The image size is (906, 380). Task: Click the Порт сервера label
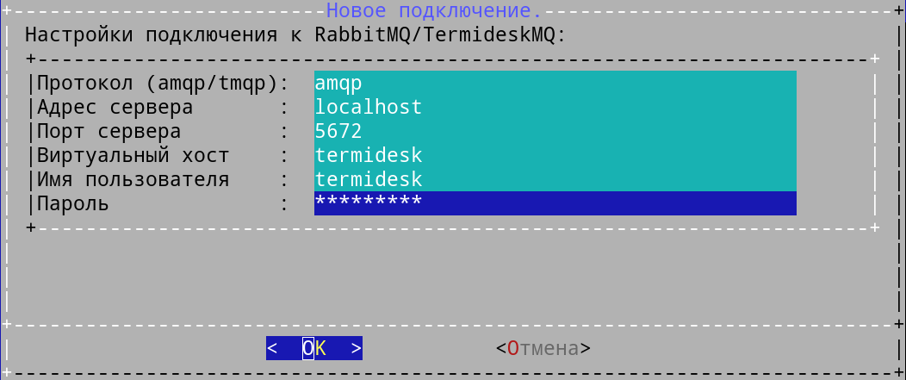(x=109, y=131)
